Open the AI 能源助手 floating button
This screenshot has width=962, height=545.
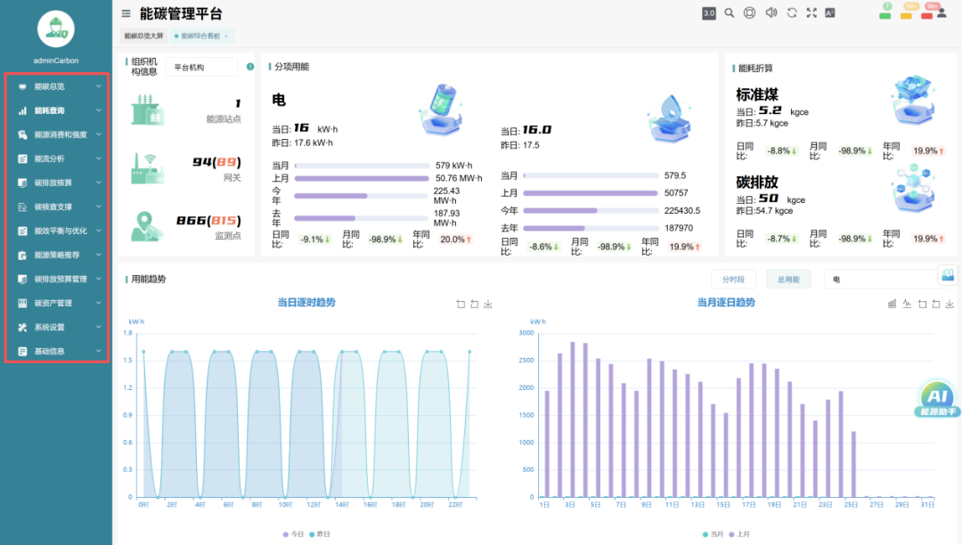pos(937,398)
